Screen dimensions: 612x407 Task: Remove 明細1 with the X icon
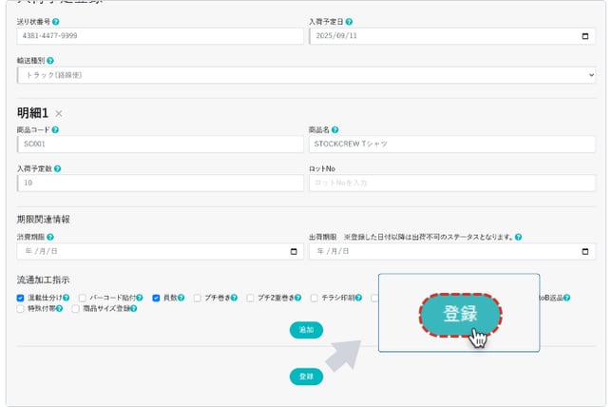pos(59,113)
